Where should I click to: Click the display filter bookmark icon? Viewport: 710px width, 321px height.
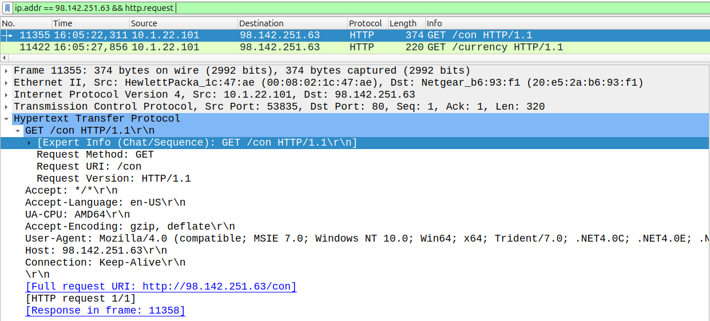pyautogui.click(x=7, y=8)
